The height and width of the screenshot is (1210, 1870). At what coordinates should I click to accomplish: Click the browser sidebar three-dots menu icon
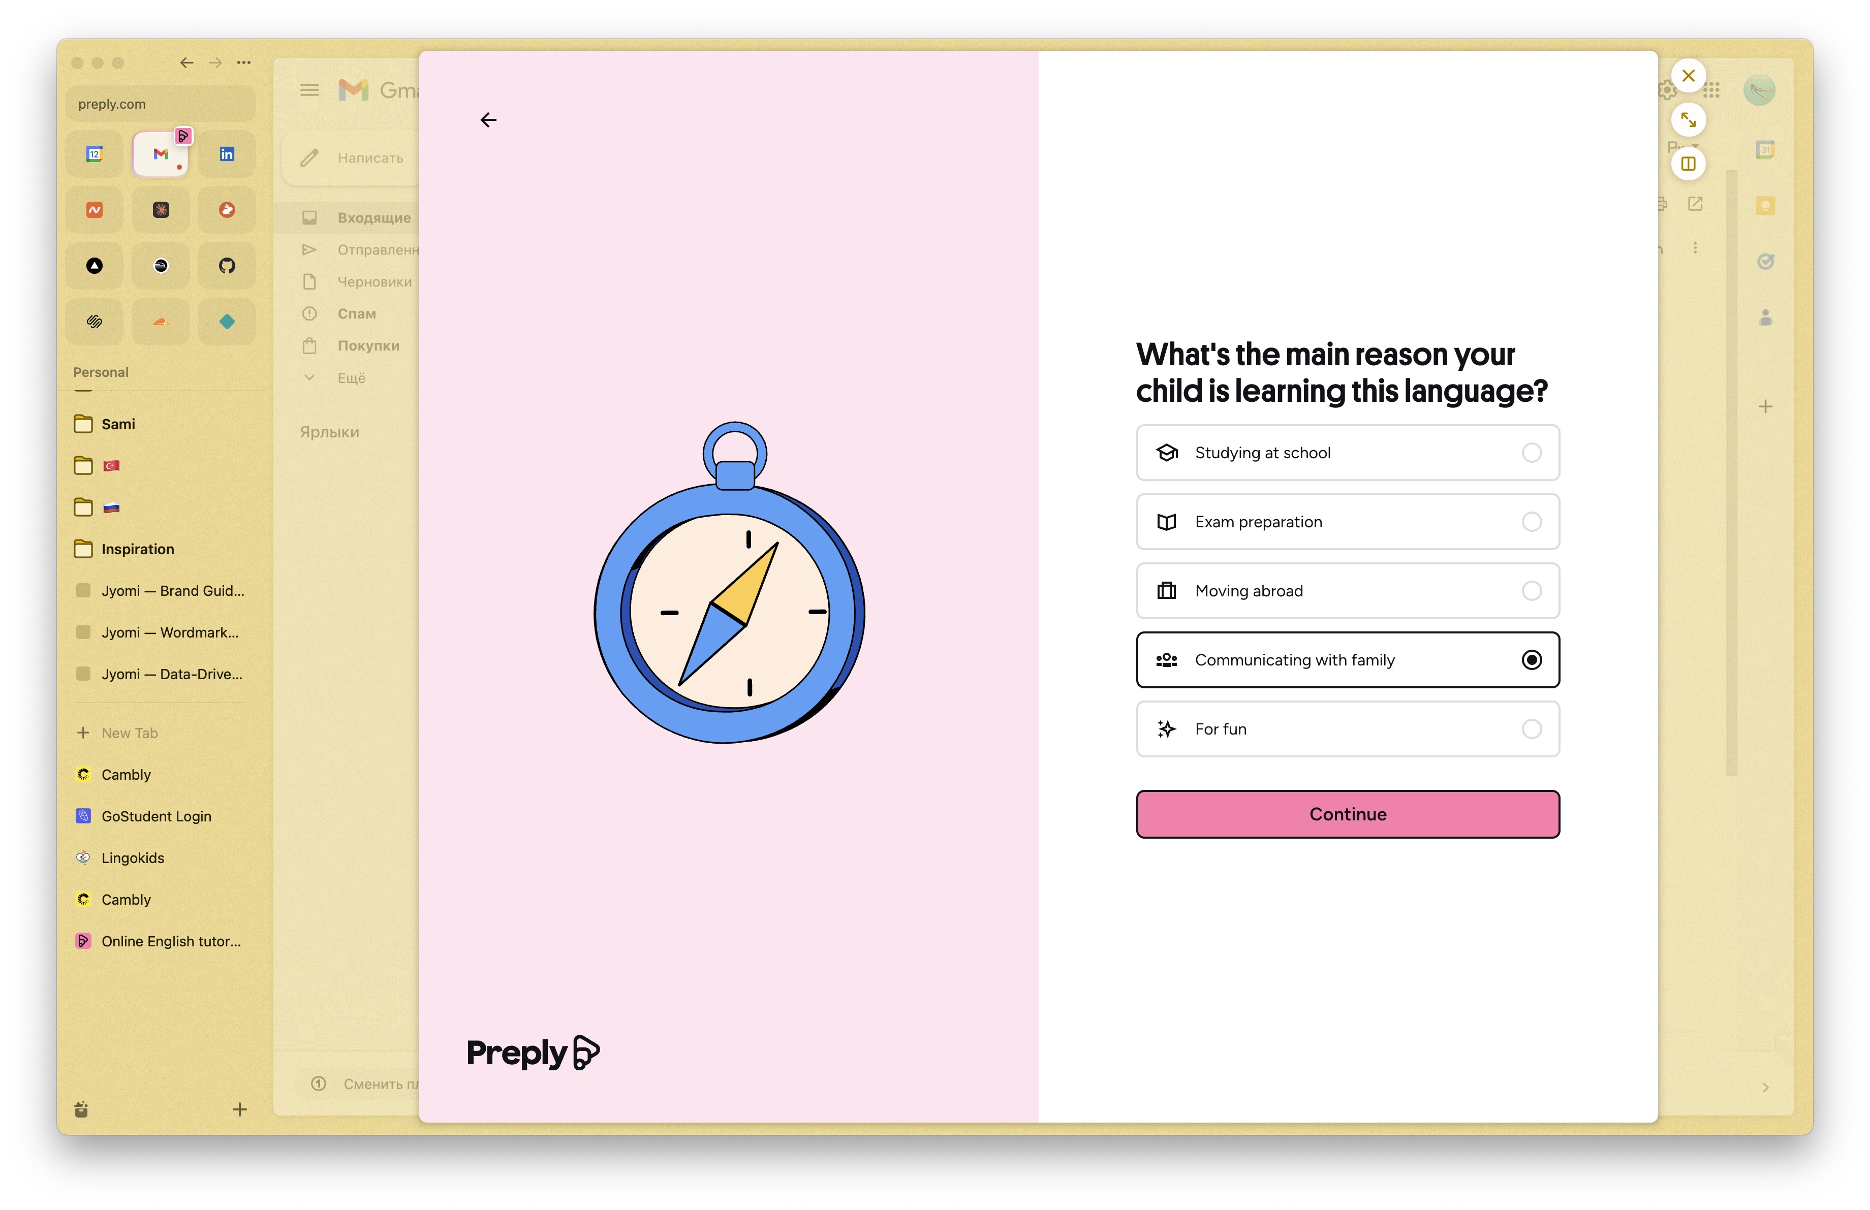(244, 63)
